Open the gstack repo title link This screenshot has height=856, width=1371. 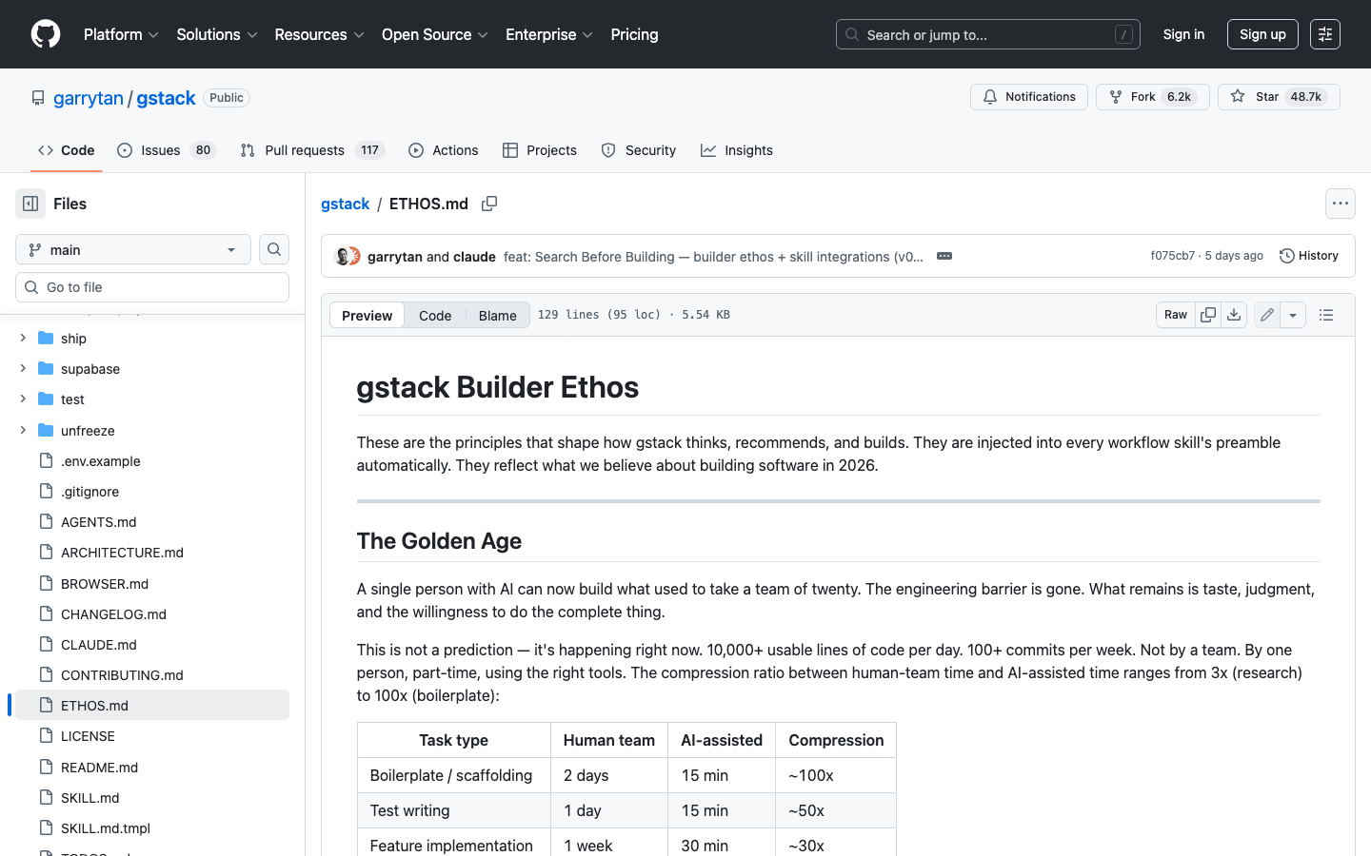(x=166, y=98)
